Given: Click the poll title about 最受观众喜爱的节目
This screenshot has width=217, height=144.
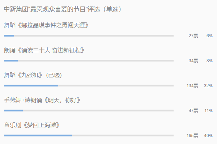Looking at the screenshot, I should pos(63,9).
